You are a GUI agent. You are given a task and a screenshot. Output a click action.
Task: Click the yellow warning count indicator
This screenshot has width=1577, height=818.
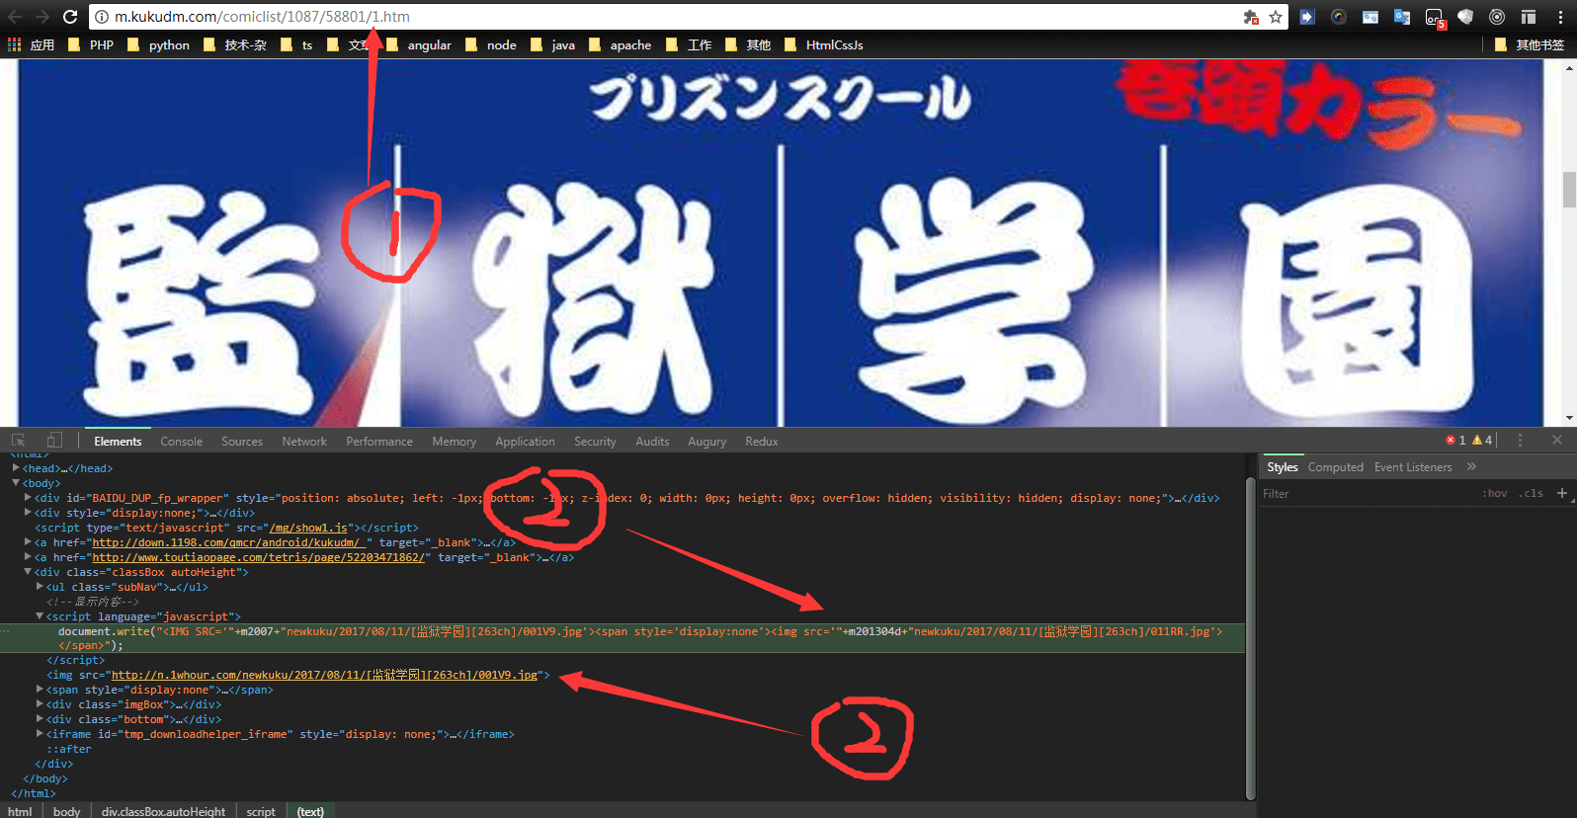(x=1482, y=441)
